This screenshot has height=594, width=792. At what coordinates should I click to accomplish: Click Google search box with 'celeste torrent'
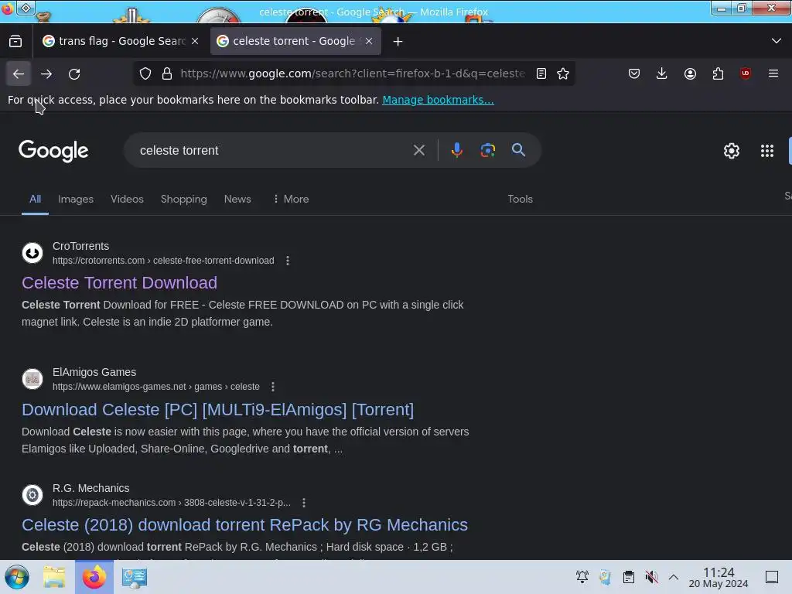[x=273, y=151]
